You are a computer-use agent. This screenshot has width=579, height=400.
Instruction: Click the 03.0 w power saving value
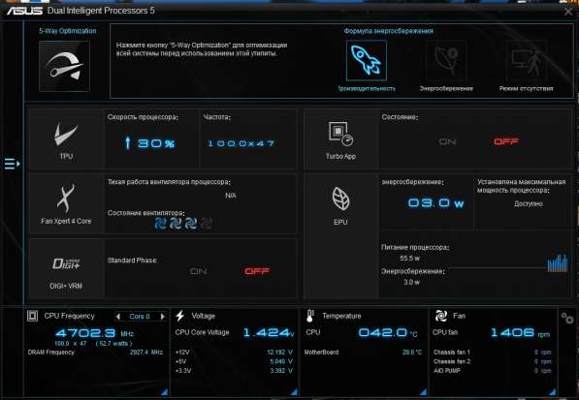point(435,203)
